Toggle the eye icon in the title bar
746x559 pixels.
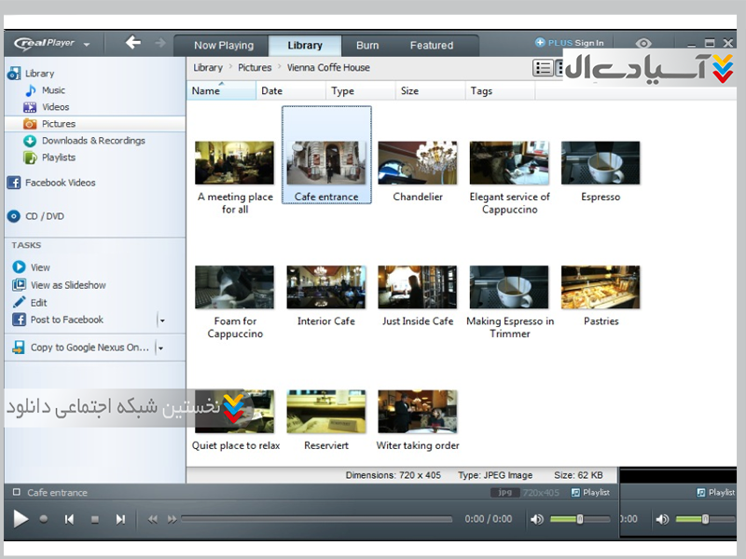point(643,44)
